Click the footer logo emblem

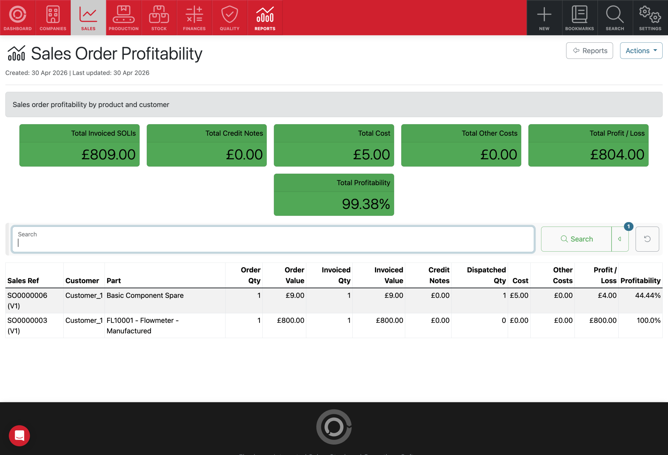click(334, 427)
